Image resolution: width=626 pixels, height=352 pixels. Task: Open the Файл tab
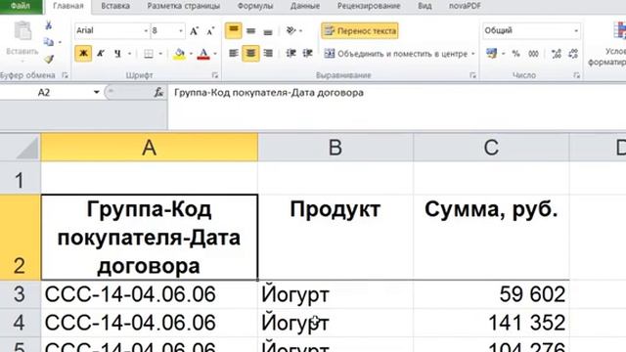pyautogui.click(x=21, y=6)
